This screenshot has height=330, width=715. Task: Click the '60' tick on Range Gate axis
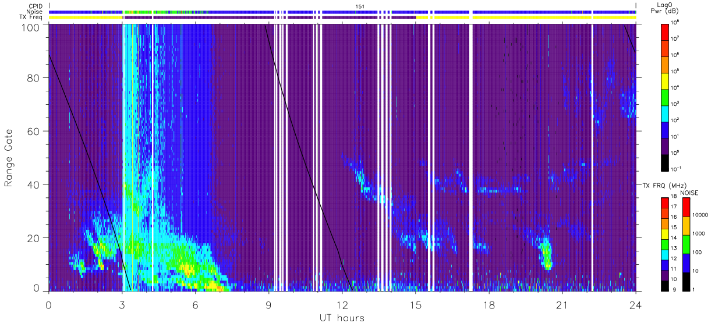(34, 132)
